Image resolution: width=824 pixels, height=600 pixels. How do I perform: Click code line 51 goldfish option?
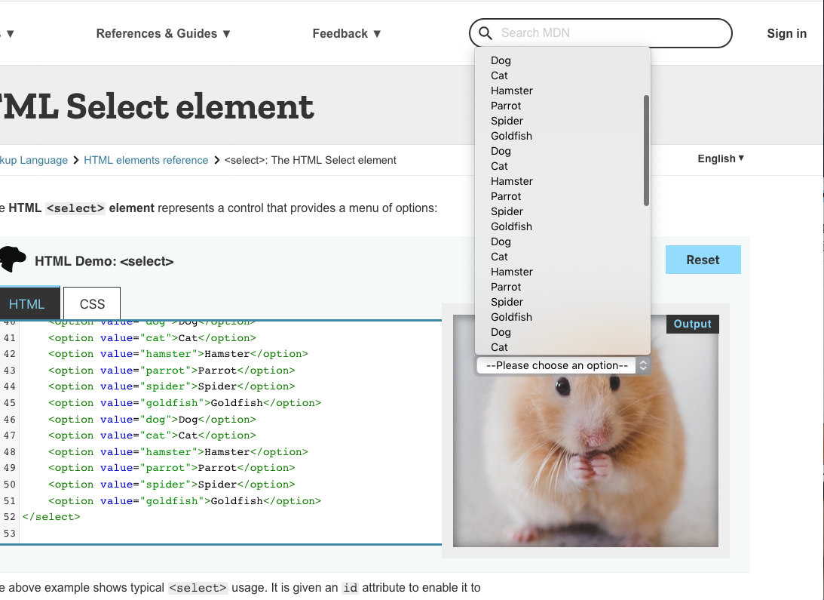[x=185, y=501]
